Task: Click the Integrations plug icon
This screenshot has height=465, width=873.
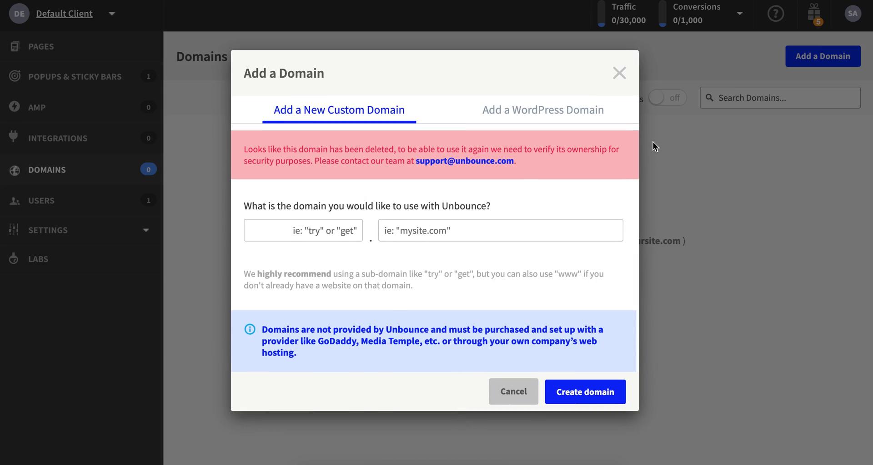Action: [x=14, y=136]
